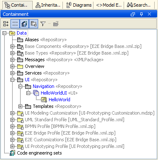Click the pin panel icon

[x=141, y=14]
